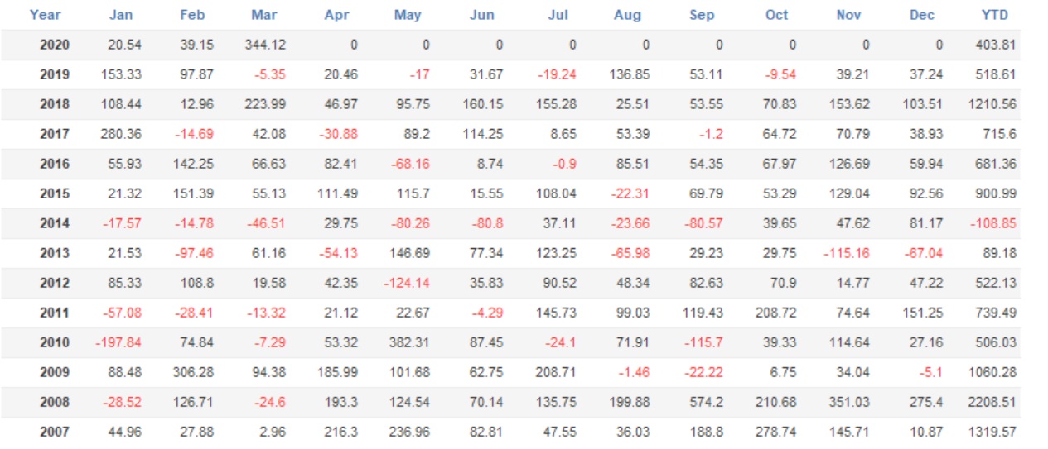This screenshot has height=449, width=1048.
Task: Click the Dec column header
Action: point(922,15)
